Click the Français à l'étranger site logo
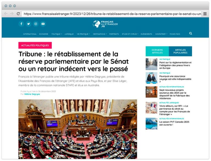The width and height of the screenshot is (211, 161). pyautogui.click(x=105, y=24)
